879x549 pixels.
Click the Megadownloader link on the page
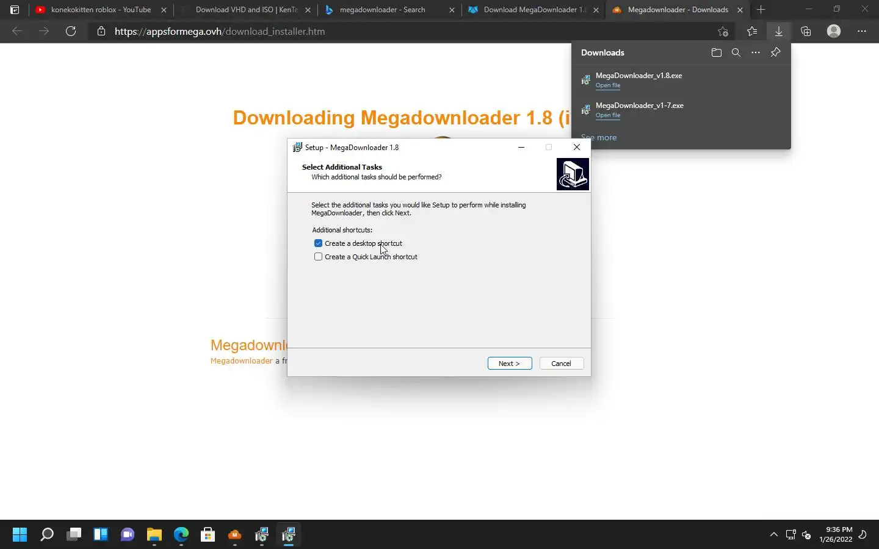click(x=241, y=361)
